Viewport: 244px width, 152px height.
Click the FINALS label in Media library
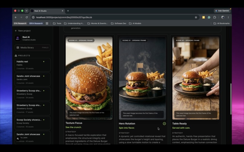pos(45,48)
